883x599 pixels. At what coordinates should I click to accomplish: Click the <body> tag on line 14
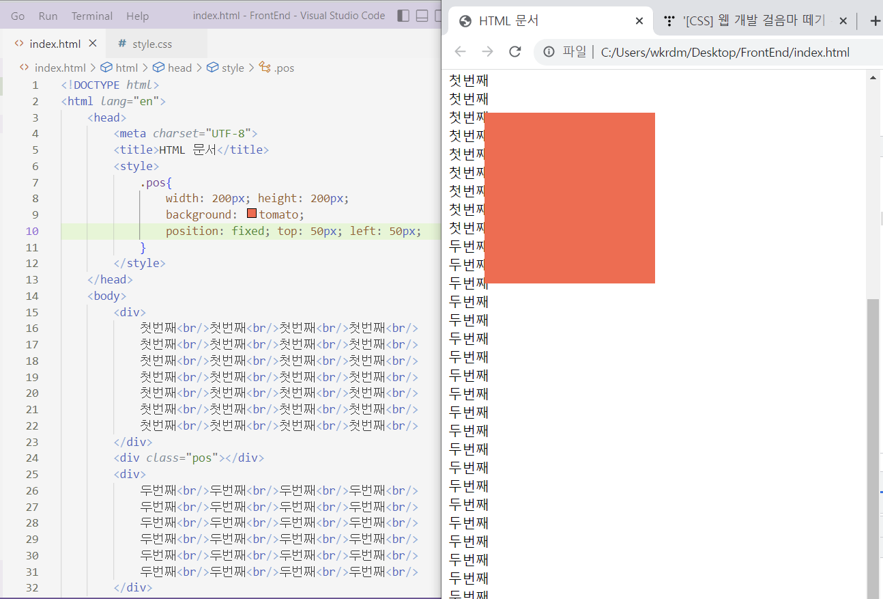click(x=107, y=296)
